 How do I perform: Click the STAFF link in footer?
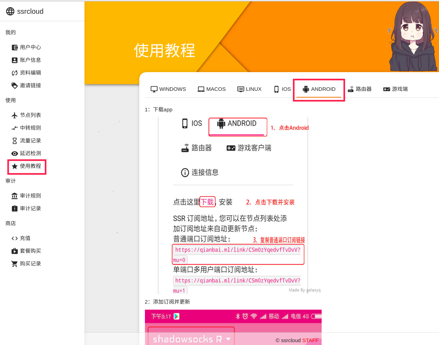point(310,340)
